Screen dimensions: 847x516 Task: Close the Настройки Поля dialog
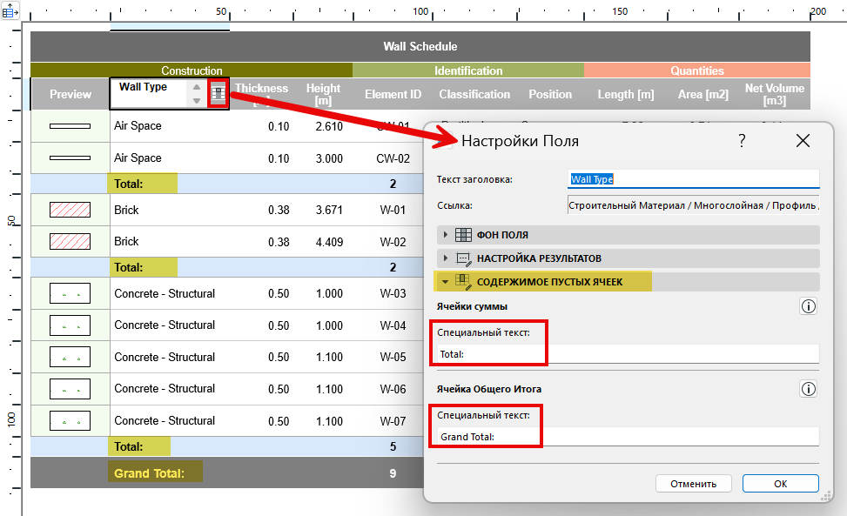[x=803, y=141]
